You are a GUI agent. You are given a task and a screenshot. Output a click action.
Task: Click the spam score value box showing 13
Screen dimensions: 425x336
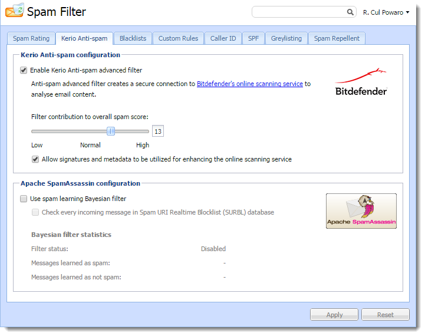coord(158,131)
